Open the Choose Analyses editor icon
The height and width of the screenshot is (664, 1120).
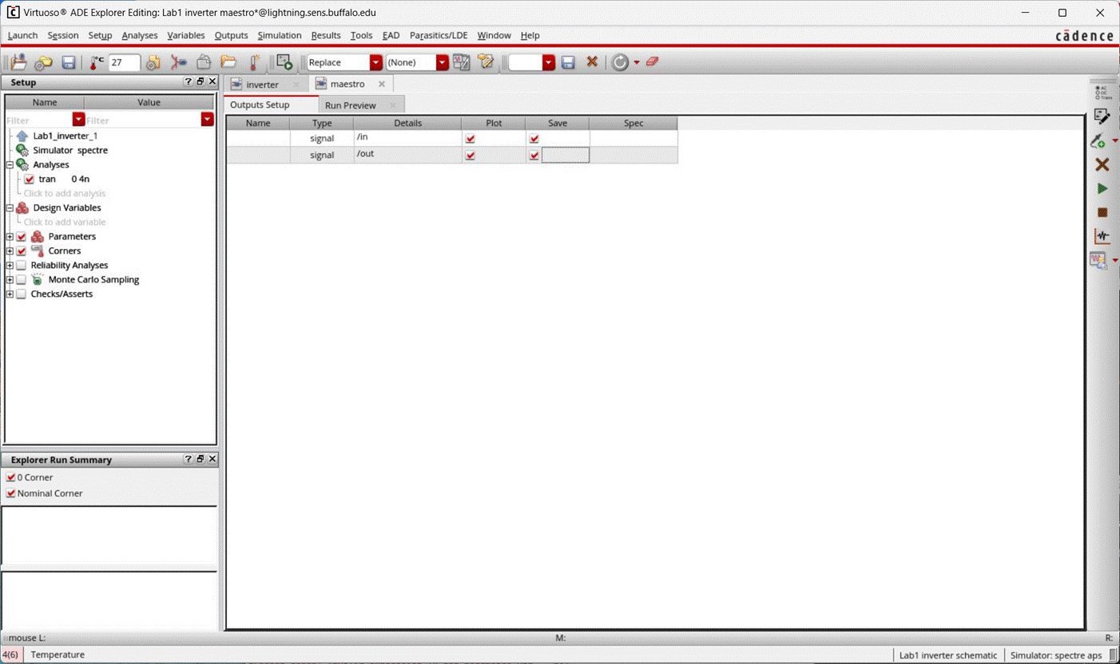pos(1102,117)
